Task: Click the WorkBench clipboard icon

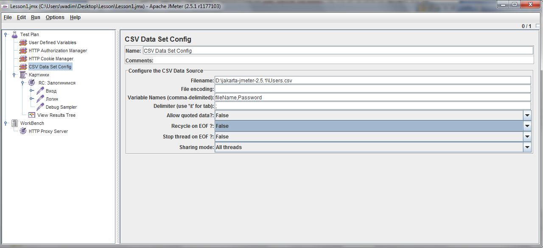Action: (15, 123)
